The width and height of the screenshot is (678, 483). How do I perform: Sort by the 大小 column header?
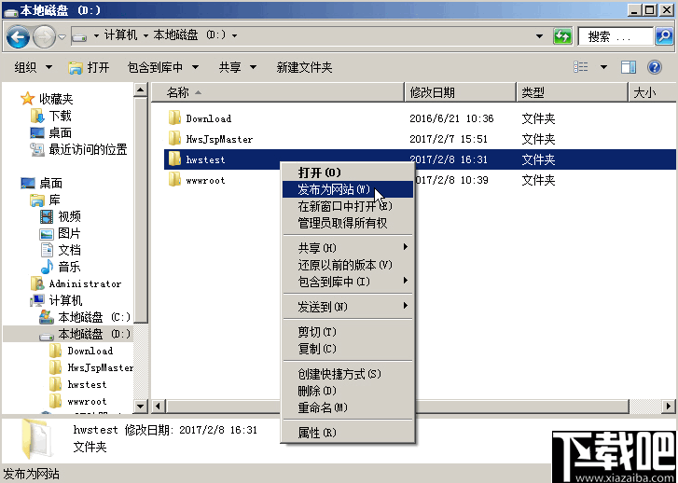click(x=652, y=92)
